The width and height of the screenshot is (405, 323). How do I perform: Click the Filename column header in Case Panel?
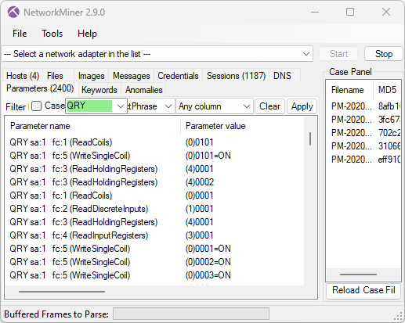click(347, 90)
